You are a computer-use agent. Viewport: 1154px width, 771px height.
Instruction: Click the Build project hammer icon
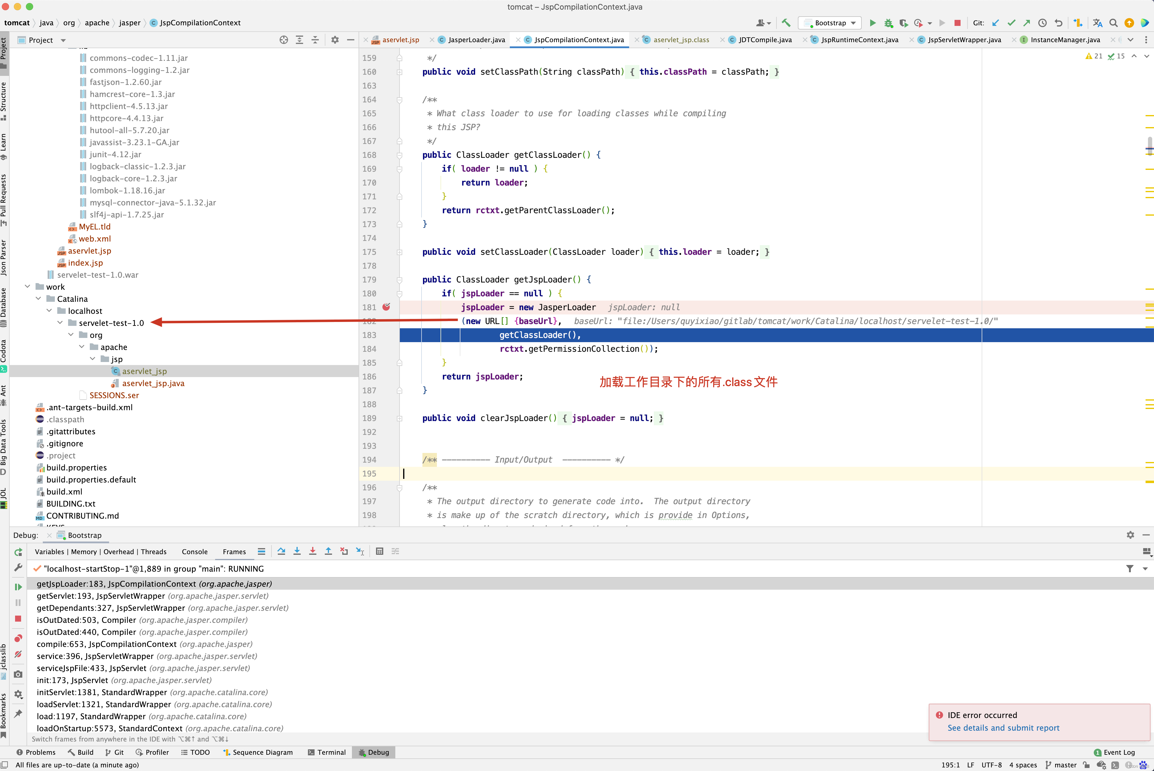pos(786,23)
